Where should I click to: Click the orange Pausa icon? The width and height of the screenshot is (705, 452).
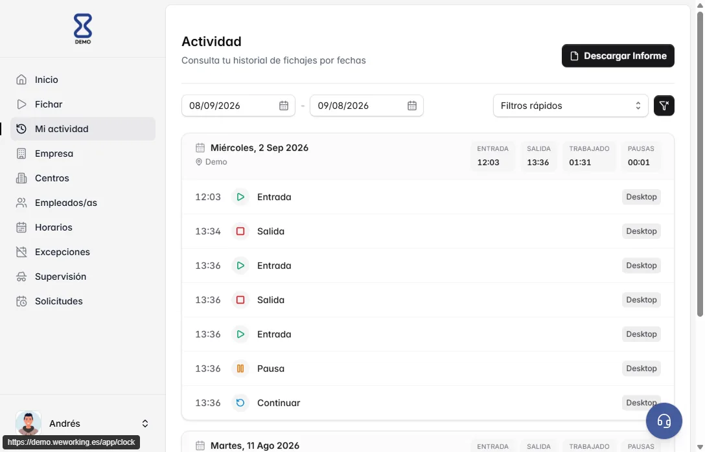pos(240,368)
